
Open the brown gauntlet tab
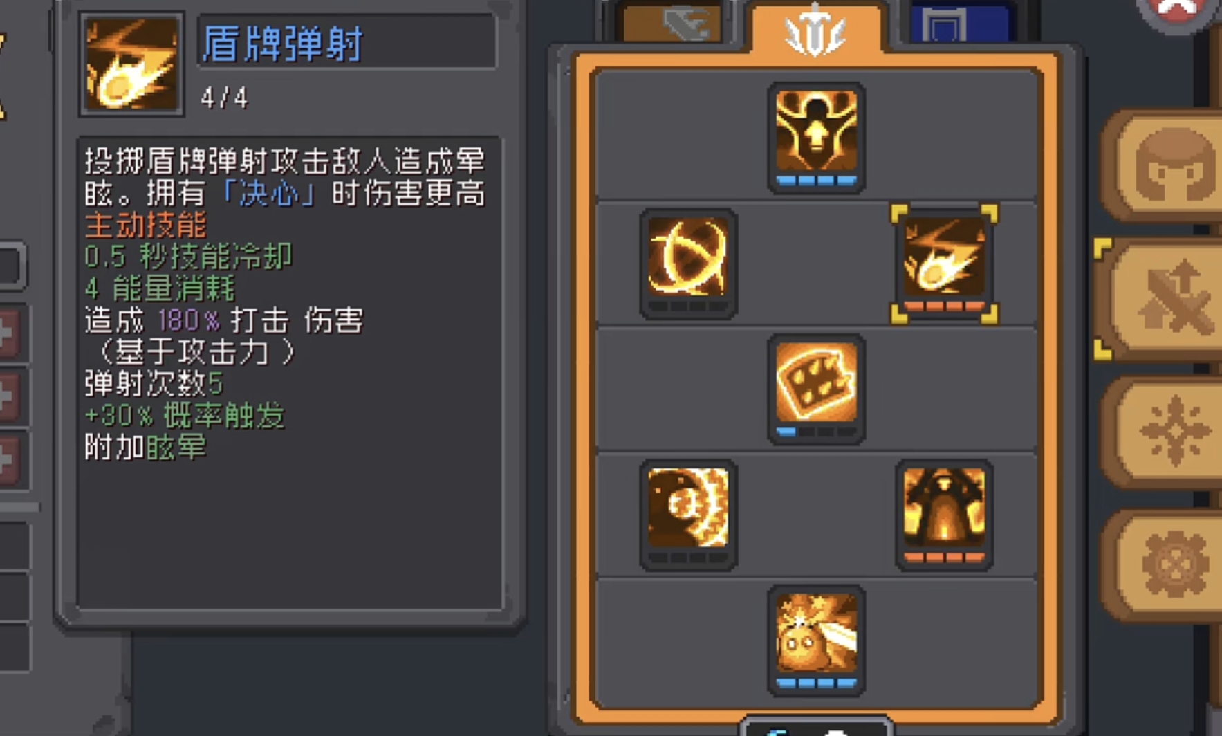coord(672,23)
